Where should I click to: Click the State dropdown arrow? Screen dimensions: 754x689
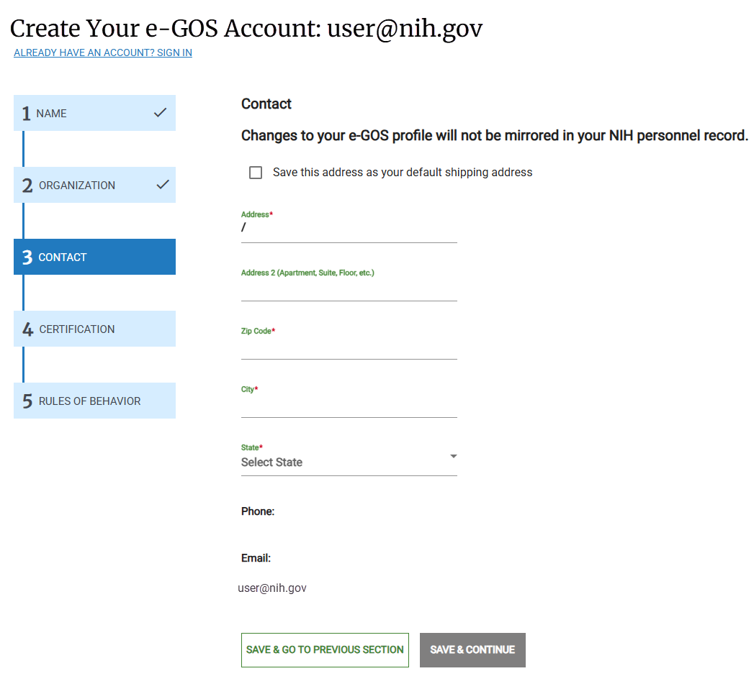pyautogui.click(x=453, y=456)
